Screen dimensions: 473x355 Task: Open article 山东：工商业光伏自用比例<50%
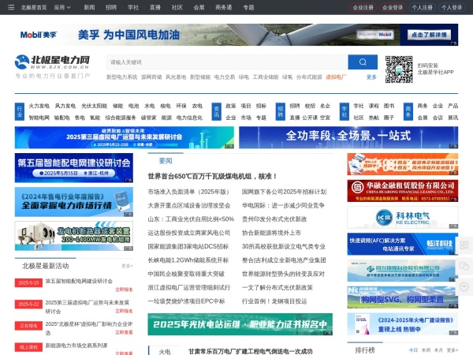[x=191, y=219]
